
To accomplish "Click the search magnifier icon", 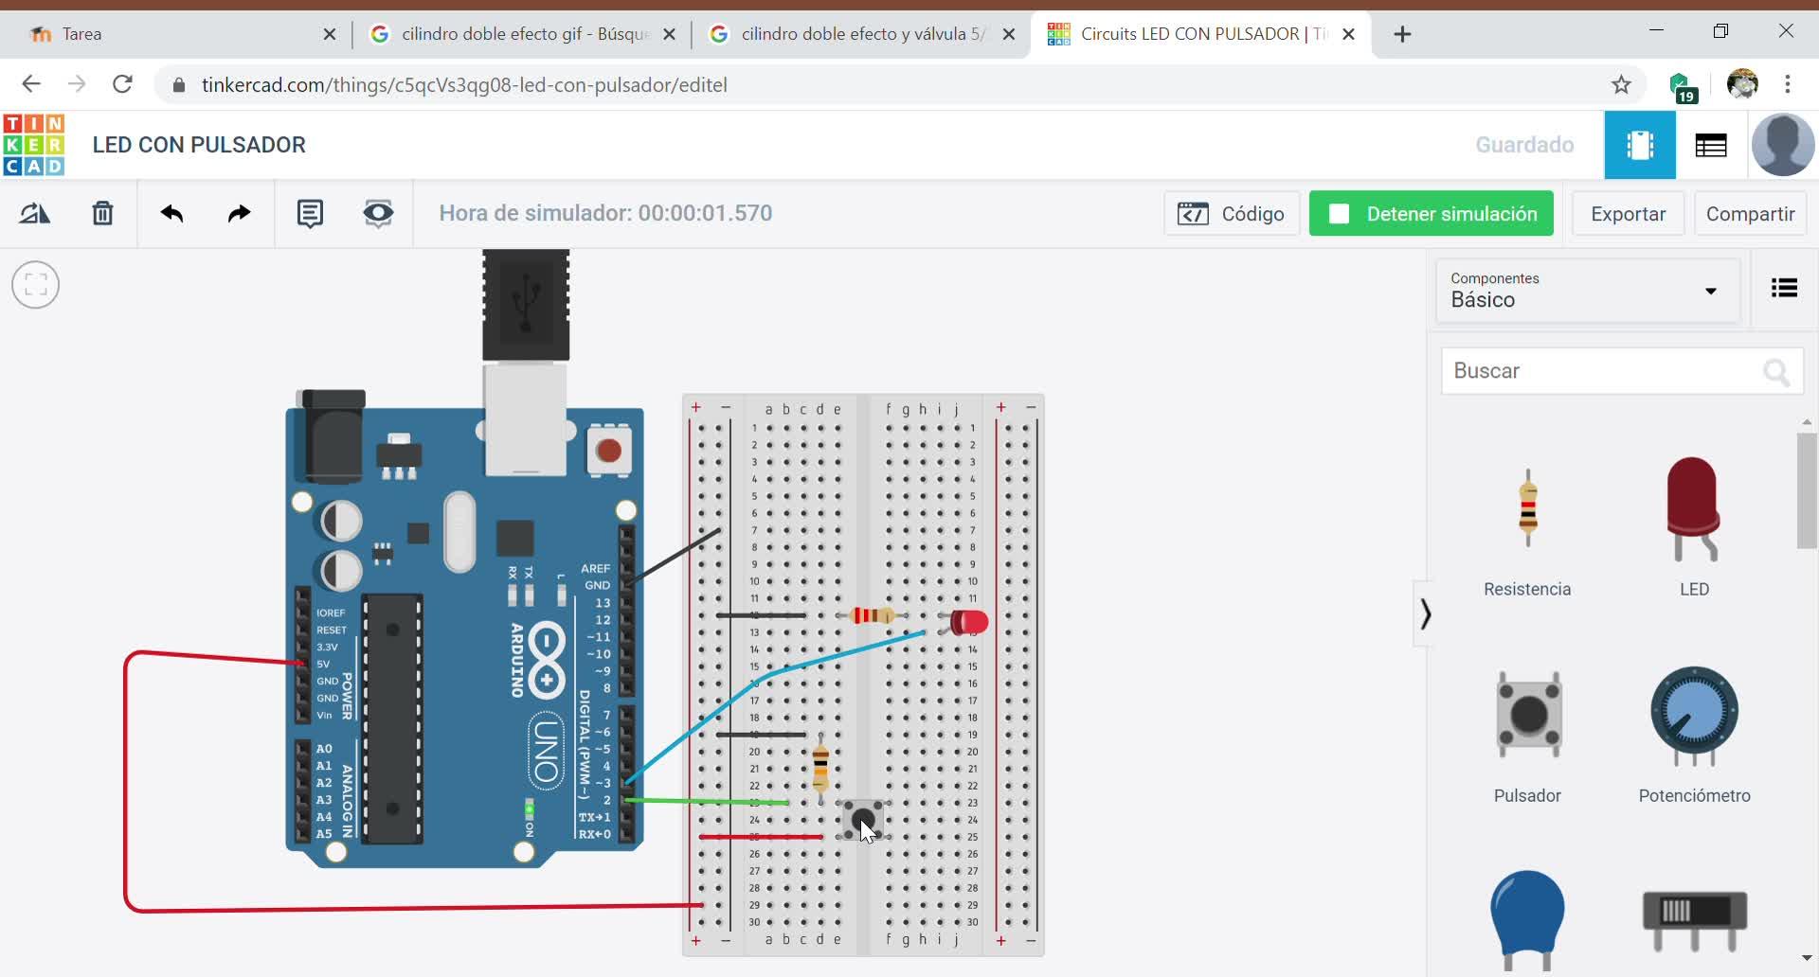I will click(1776, 372).
